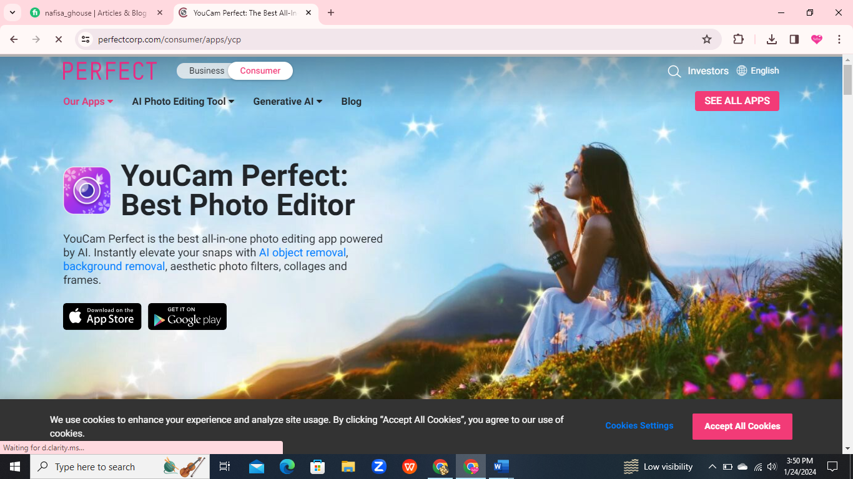Screen dimensions: 853x479
Task: Open the AI object removal link
Action: pos(302,253)
